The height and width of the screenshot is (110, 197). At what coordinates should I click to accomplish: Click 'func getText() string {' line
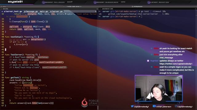click(x=18, y=78)
